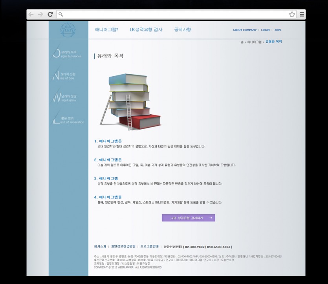328x284 pixels.
Task: Open the browser hamburger menu
Action: click(x=302, y=15)
